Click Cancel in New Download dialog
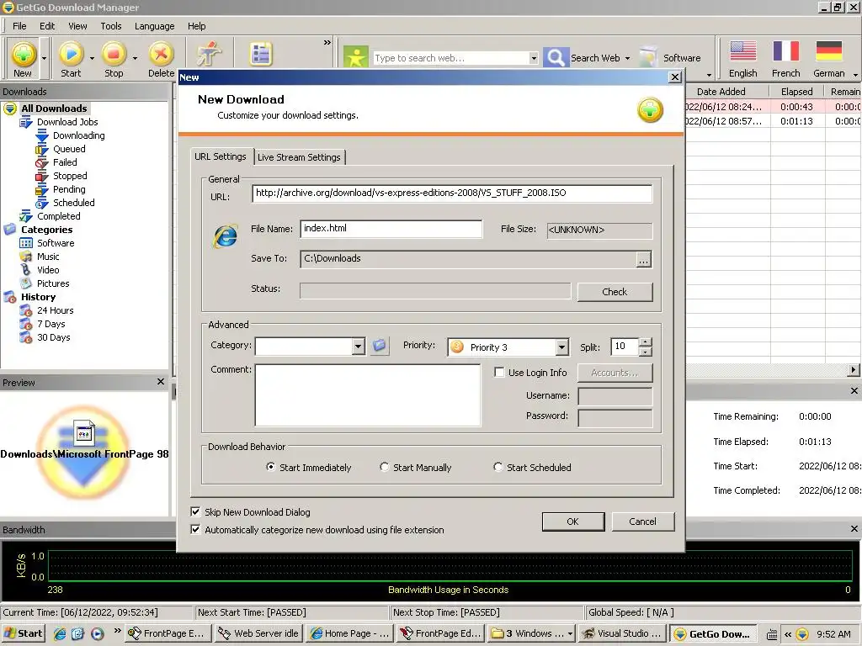Screen dimensions: 862x646 point(642,522)
